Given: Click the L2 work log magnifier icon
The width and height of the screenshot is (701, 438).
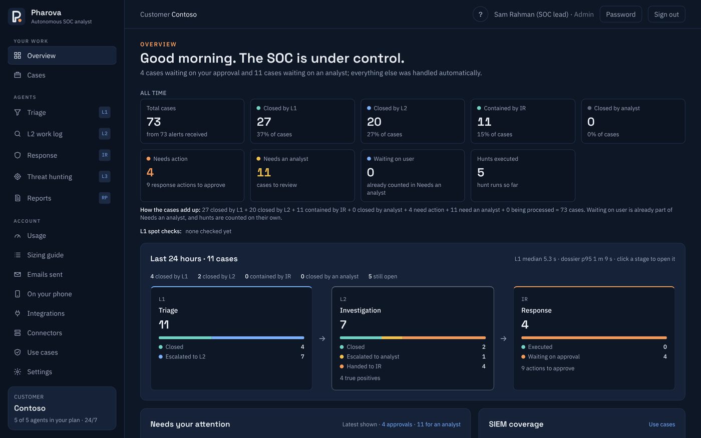Looking at the screenshot, I should pyautogui.click(x=18, y=134).
